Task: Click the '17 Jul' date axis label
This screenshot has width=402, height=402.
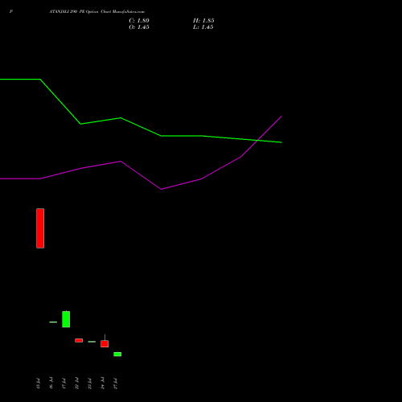Action: pos(64,384)
